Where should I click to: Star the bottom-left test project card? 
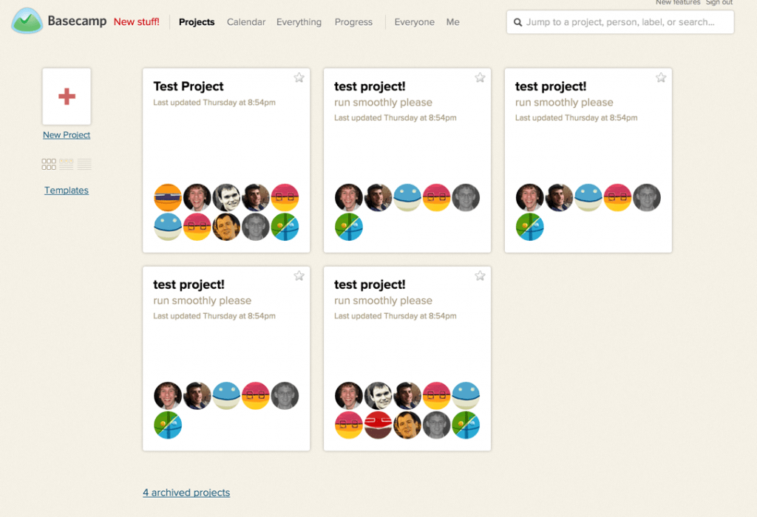pos(299,275)
